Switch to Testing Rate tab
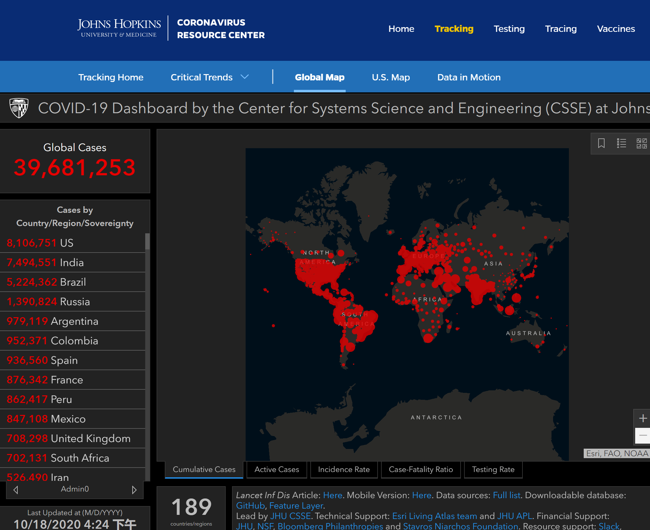The image size is (650, 530). 493,469
